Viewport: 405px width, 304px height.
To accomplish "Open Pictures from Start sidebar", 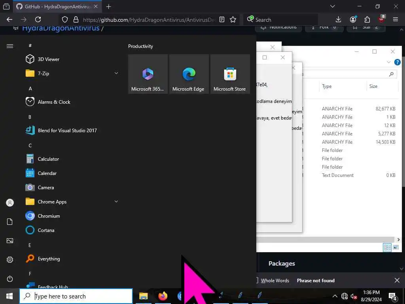I will [x=10, y=241].
